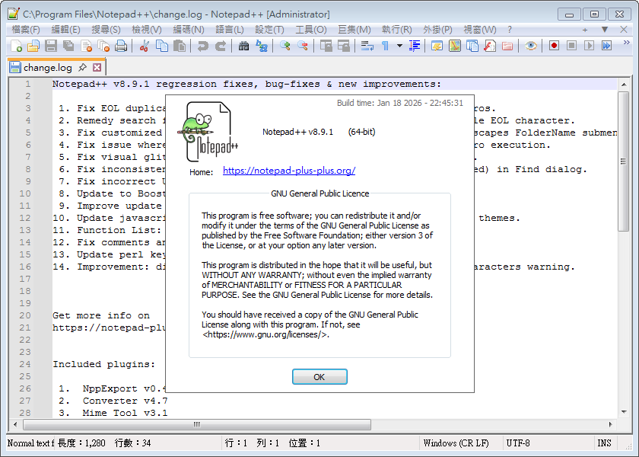Viewport: 639px width, 457px height.
Task: Play back the recorded macro
Action: 590,46
